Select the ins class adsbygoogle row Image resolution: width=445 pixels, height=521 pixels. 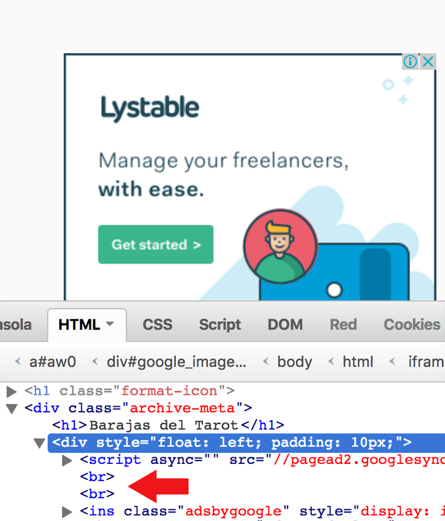click(x=262, y=511)
